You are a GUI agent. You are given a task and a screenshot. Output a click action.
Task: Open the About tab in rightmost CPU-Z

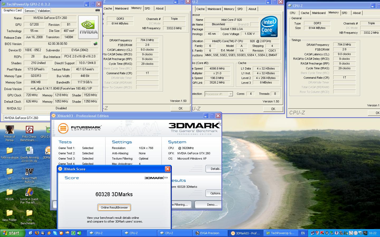357,13
